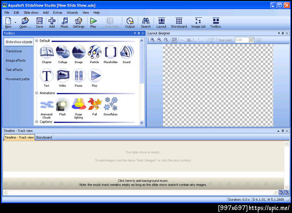The width and height of the screenshot is (292, 213).
Task: Open the Add menu
Action: [46, 13]
